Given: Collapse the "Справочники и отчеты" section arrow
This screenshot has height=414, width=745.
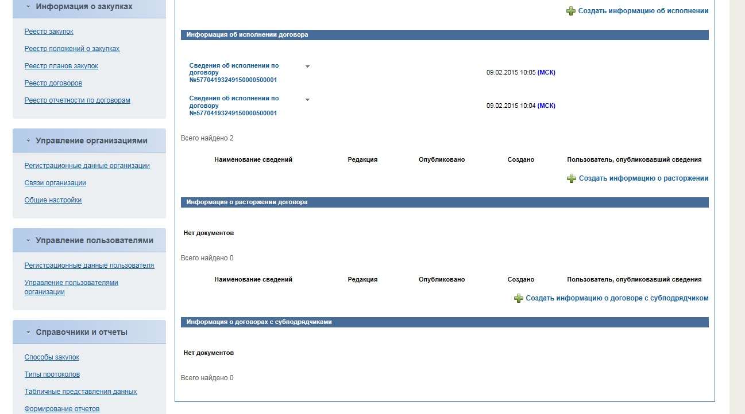Looking at the screenshot, I should point(28,333).
